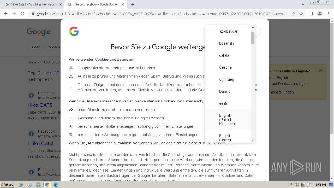This screenshot has height=188, width=334.
Task: Launch Internet Explorer from taskbar
Action: coord(21,185)
